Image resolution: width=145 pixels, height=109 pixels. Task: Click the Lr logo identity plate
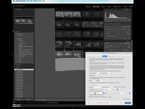click(14, 6)
